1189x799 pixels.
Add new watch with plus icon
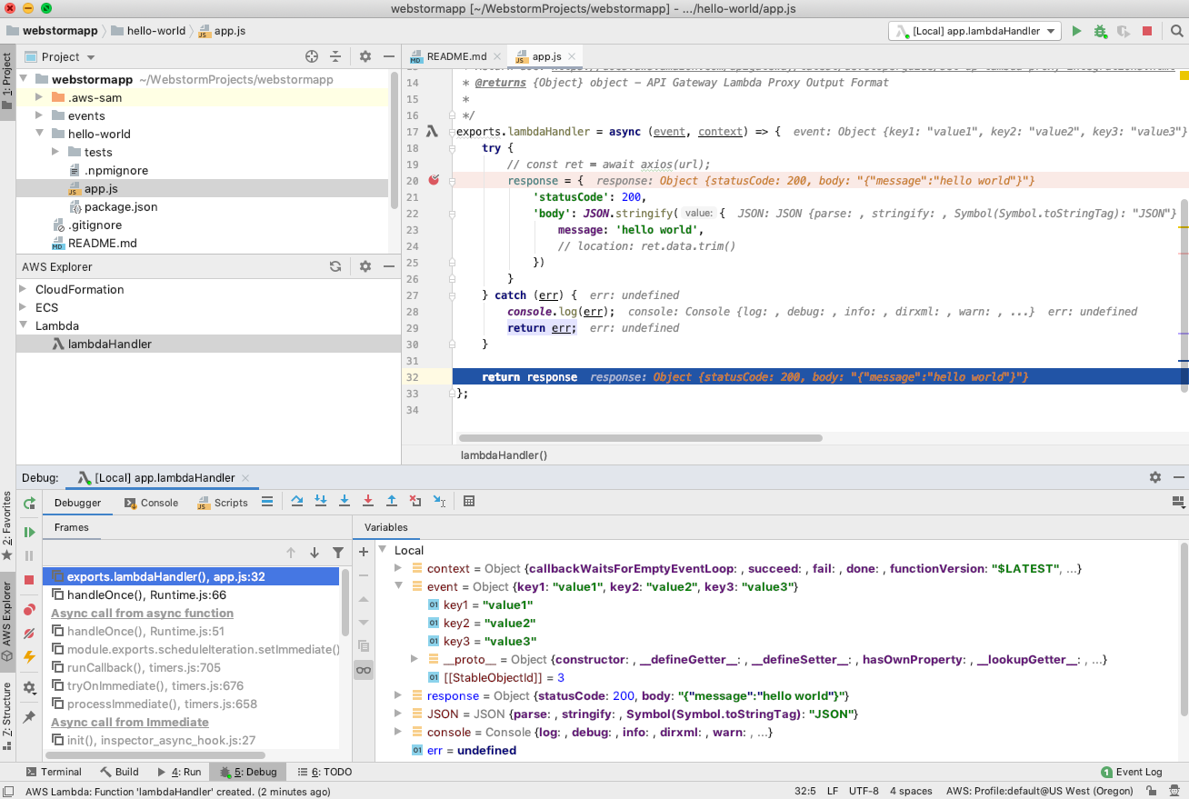point(364,552)
